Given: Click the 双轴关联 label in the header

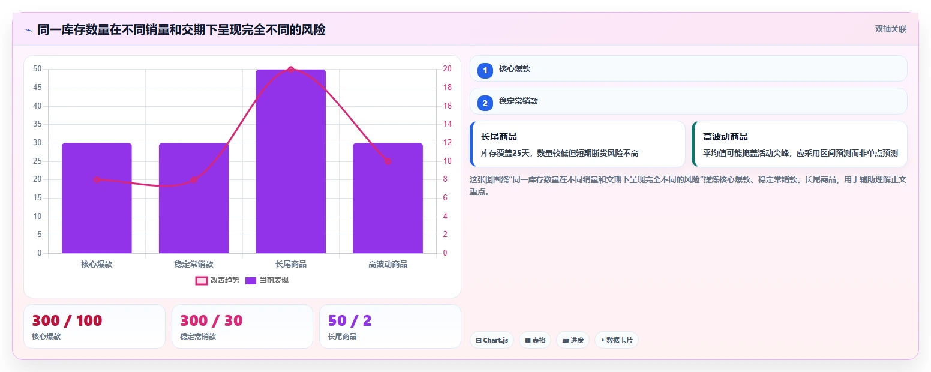Looking at the screenshot, I should [x=890, y=29].
